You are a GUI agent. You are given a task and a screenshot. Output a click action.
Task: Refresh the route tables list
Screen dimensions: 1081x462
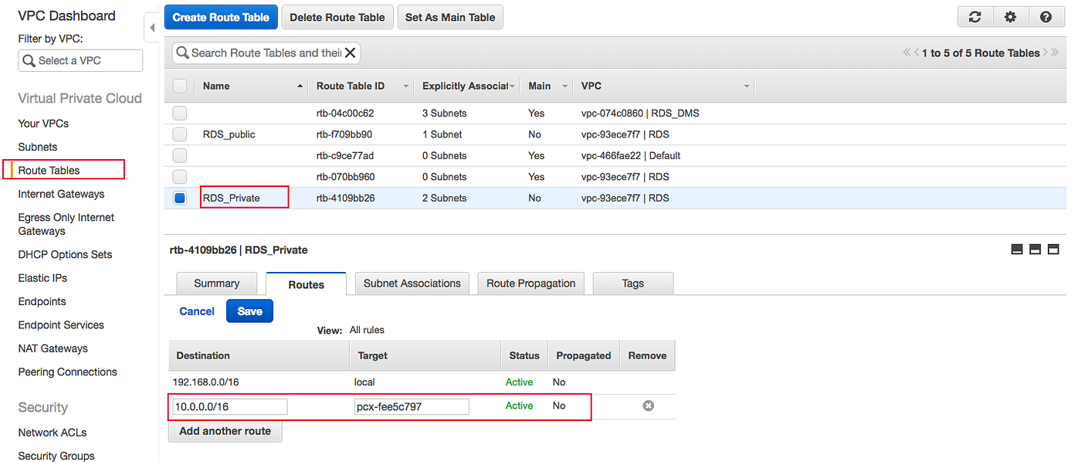pyautogui.click(x=974, y=16)
